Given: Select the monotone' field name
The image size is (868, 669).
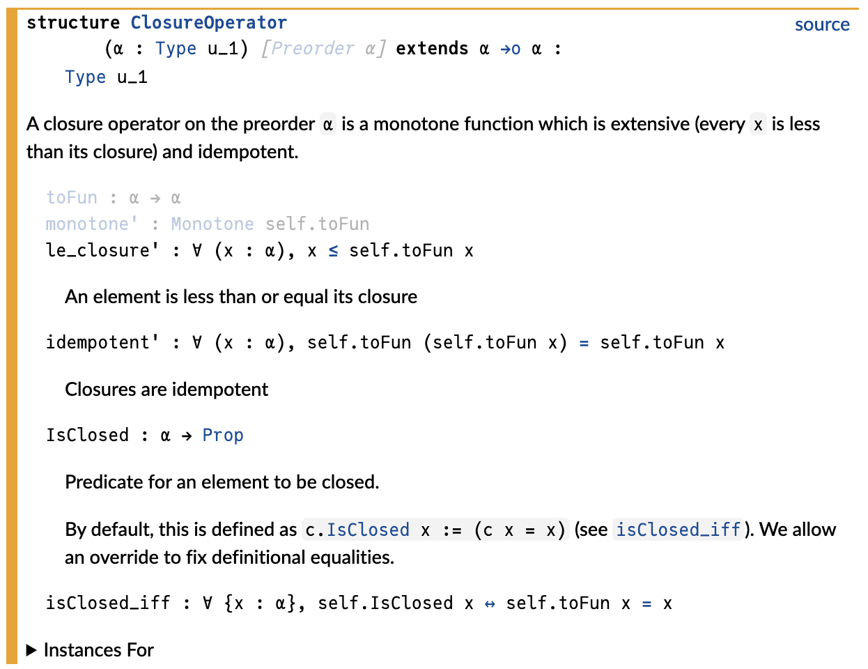Looking at the screenshot, I should pyautogui.click(x=87, y=224).
